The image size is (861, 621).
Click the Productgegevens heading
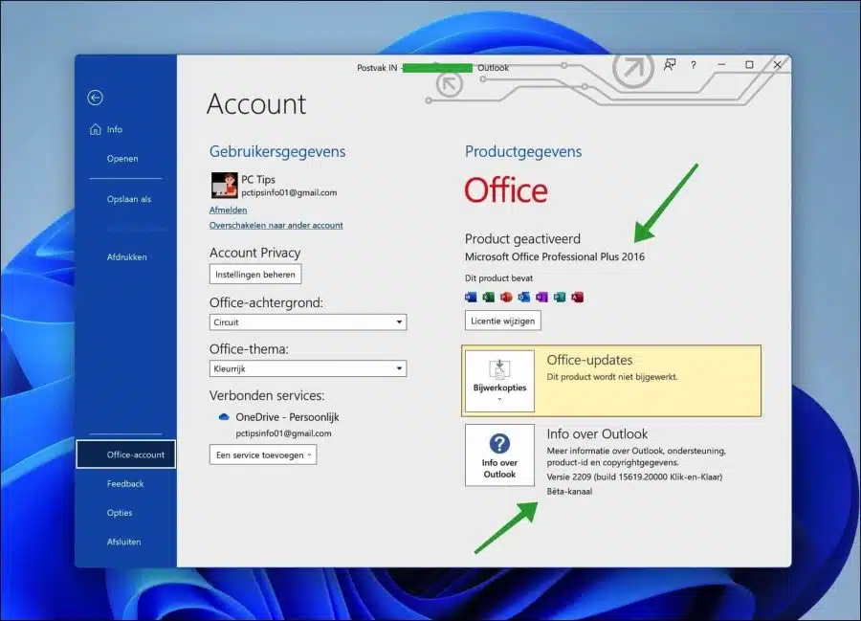coord(522,151)
